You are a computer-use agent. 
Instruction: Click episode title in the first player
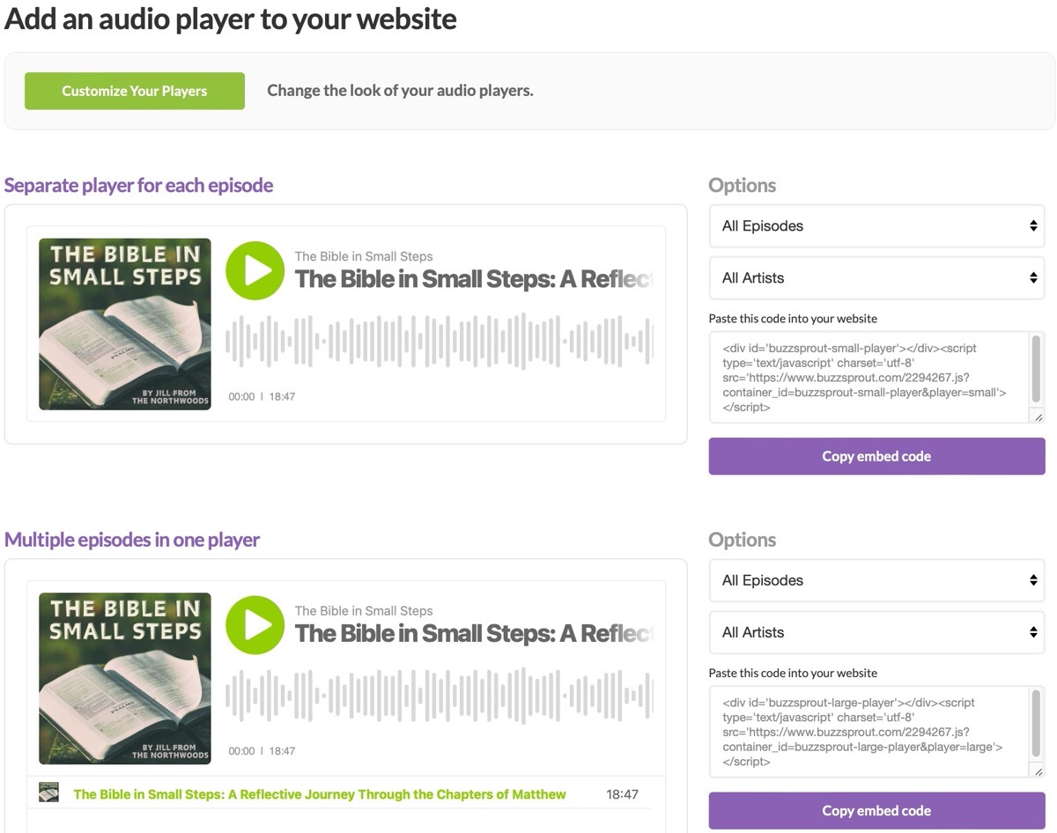tap(473, 279)
